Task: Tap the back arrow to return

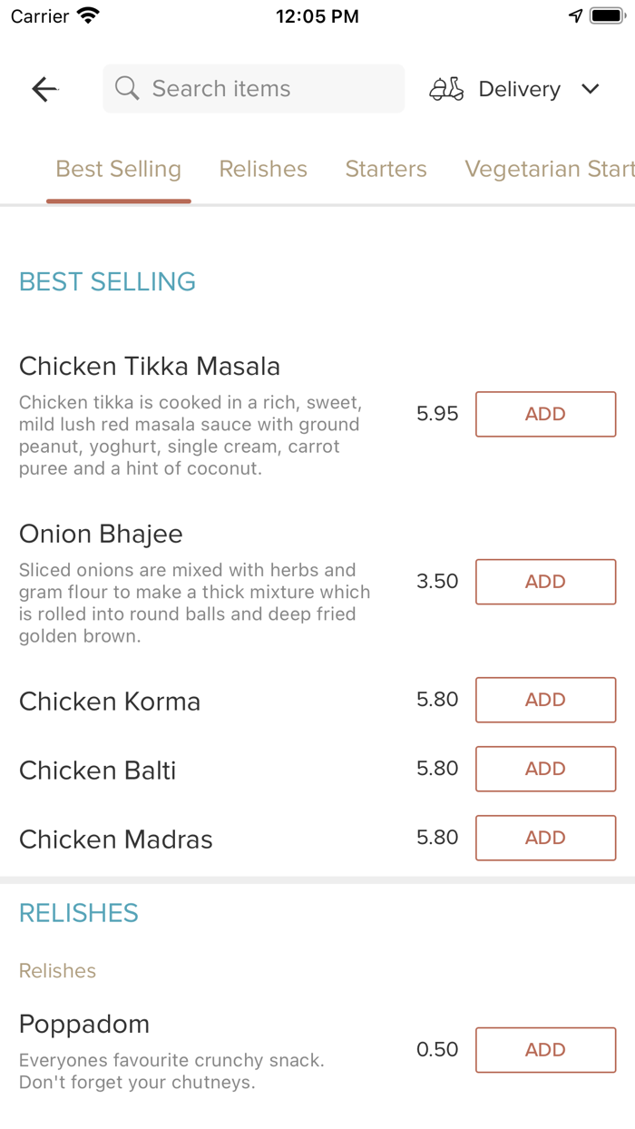Action: pyautogui.click(x=44, y=88)
